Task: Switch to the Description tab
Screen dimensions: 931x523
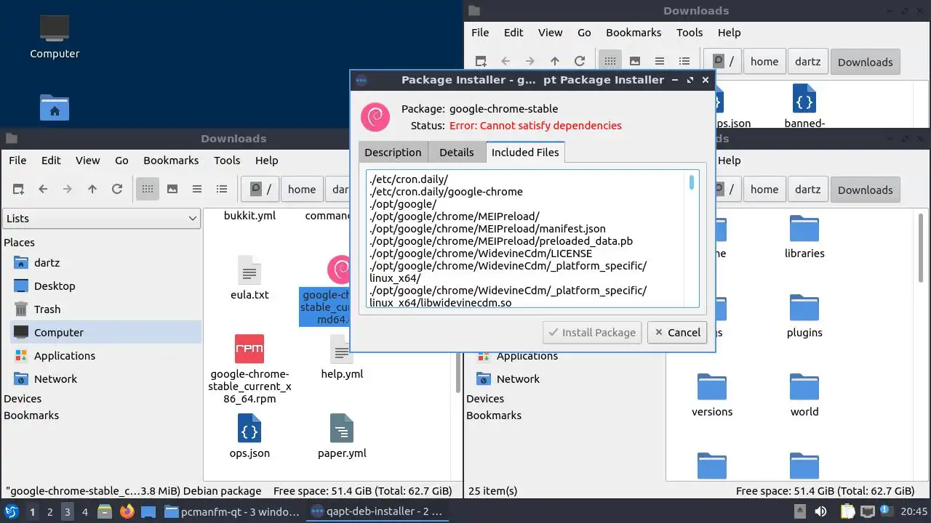Action: (x=393, y=153)
